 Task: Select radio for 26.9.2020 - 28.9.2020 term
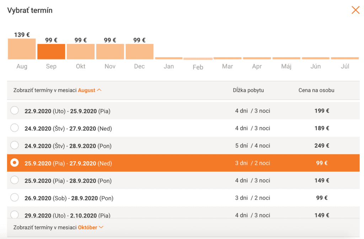[15, 197]
